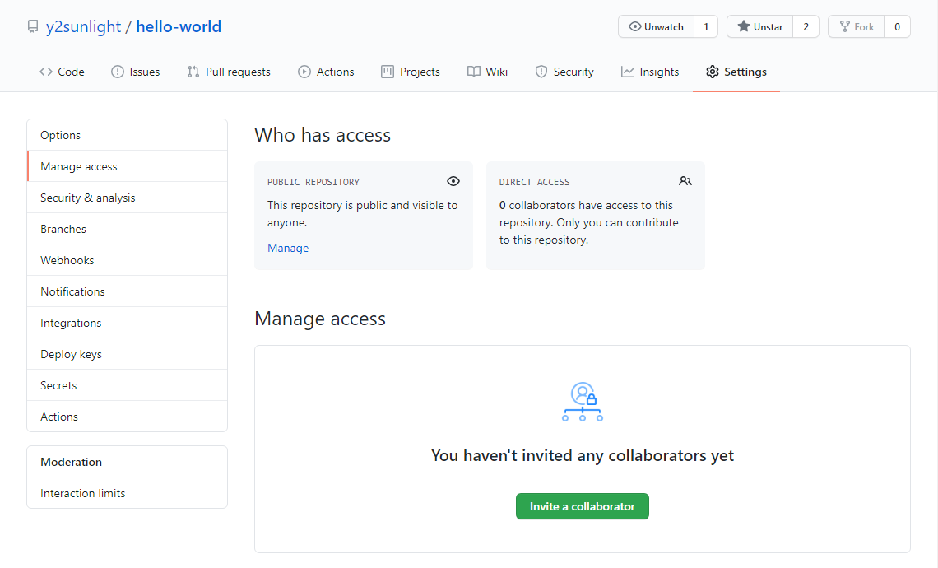Click the watcher count number 1
Screen dimensions: 938x568
tap(705, 27)
